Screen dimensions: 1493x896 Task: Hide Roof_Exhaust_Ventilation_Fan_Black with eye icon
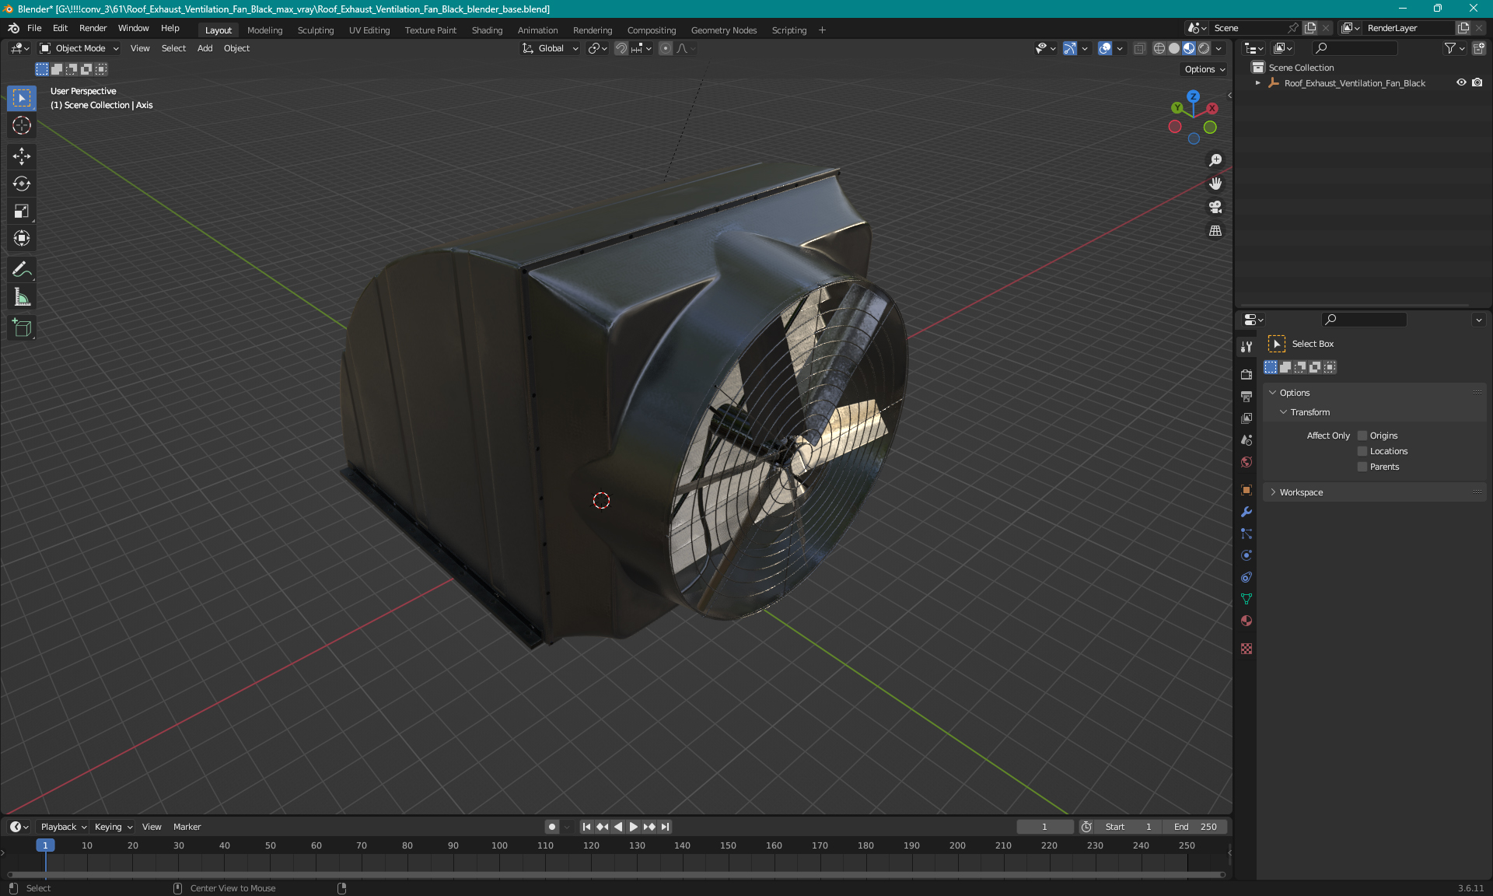coord(1461,82)
